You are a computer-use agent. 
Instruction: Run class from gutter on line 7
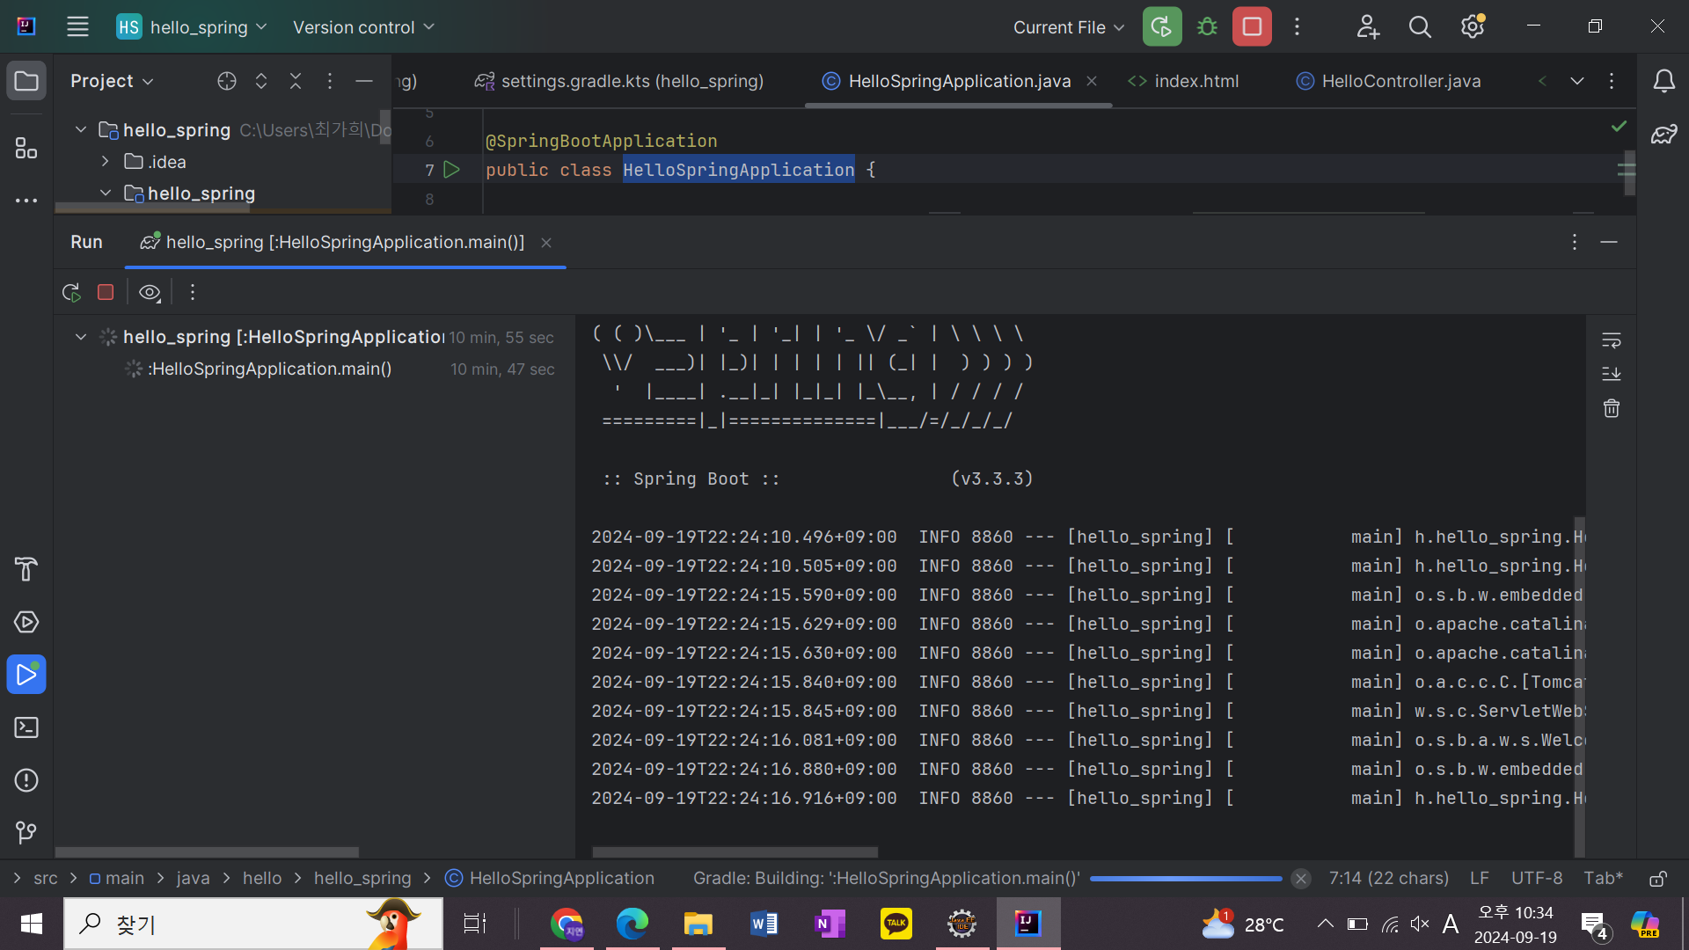(x=451, y=170)
